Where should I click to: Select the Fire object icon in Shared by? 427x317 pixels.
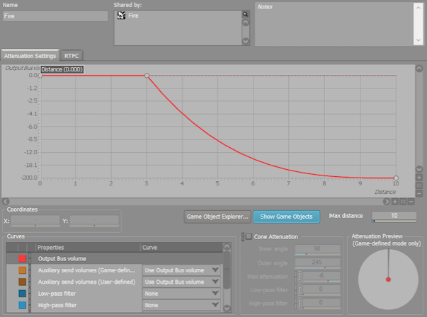coord(121,16)
